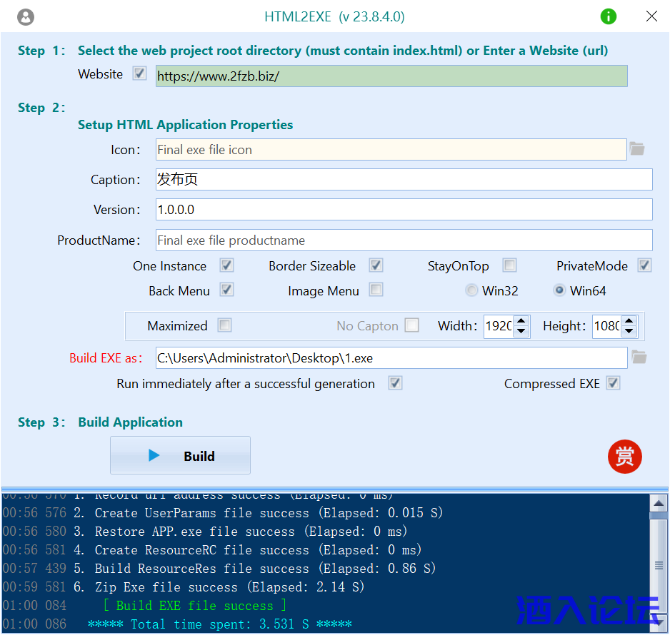Click the ProductName input field
670x635 pixels.
pyautogui.click(x=404, y=240)
